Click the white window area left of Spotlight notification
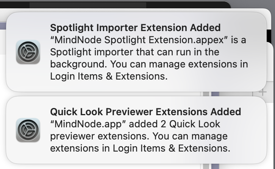Viewport: 275px width, 169px height. coord(3,70)
